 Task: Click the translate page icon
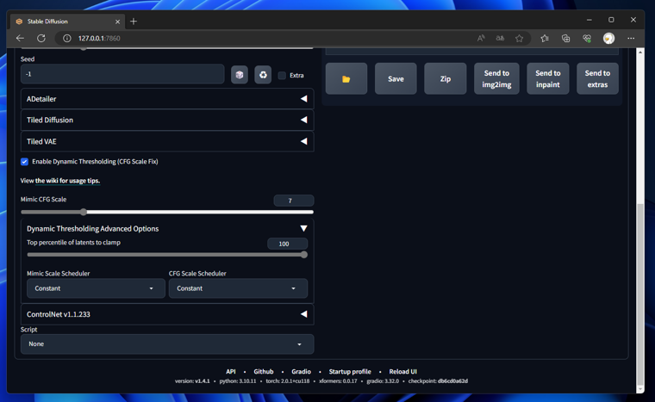tap(500, 38)
